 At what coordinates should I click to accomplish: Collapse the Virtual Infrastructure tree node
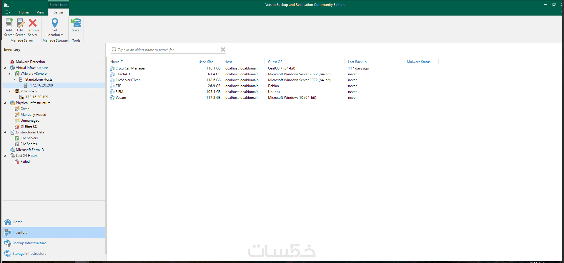tap(5, 68)
